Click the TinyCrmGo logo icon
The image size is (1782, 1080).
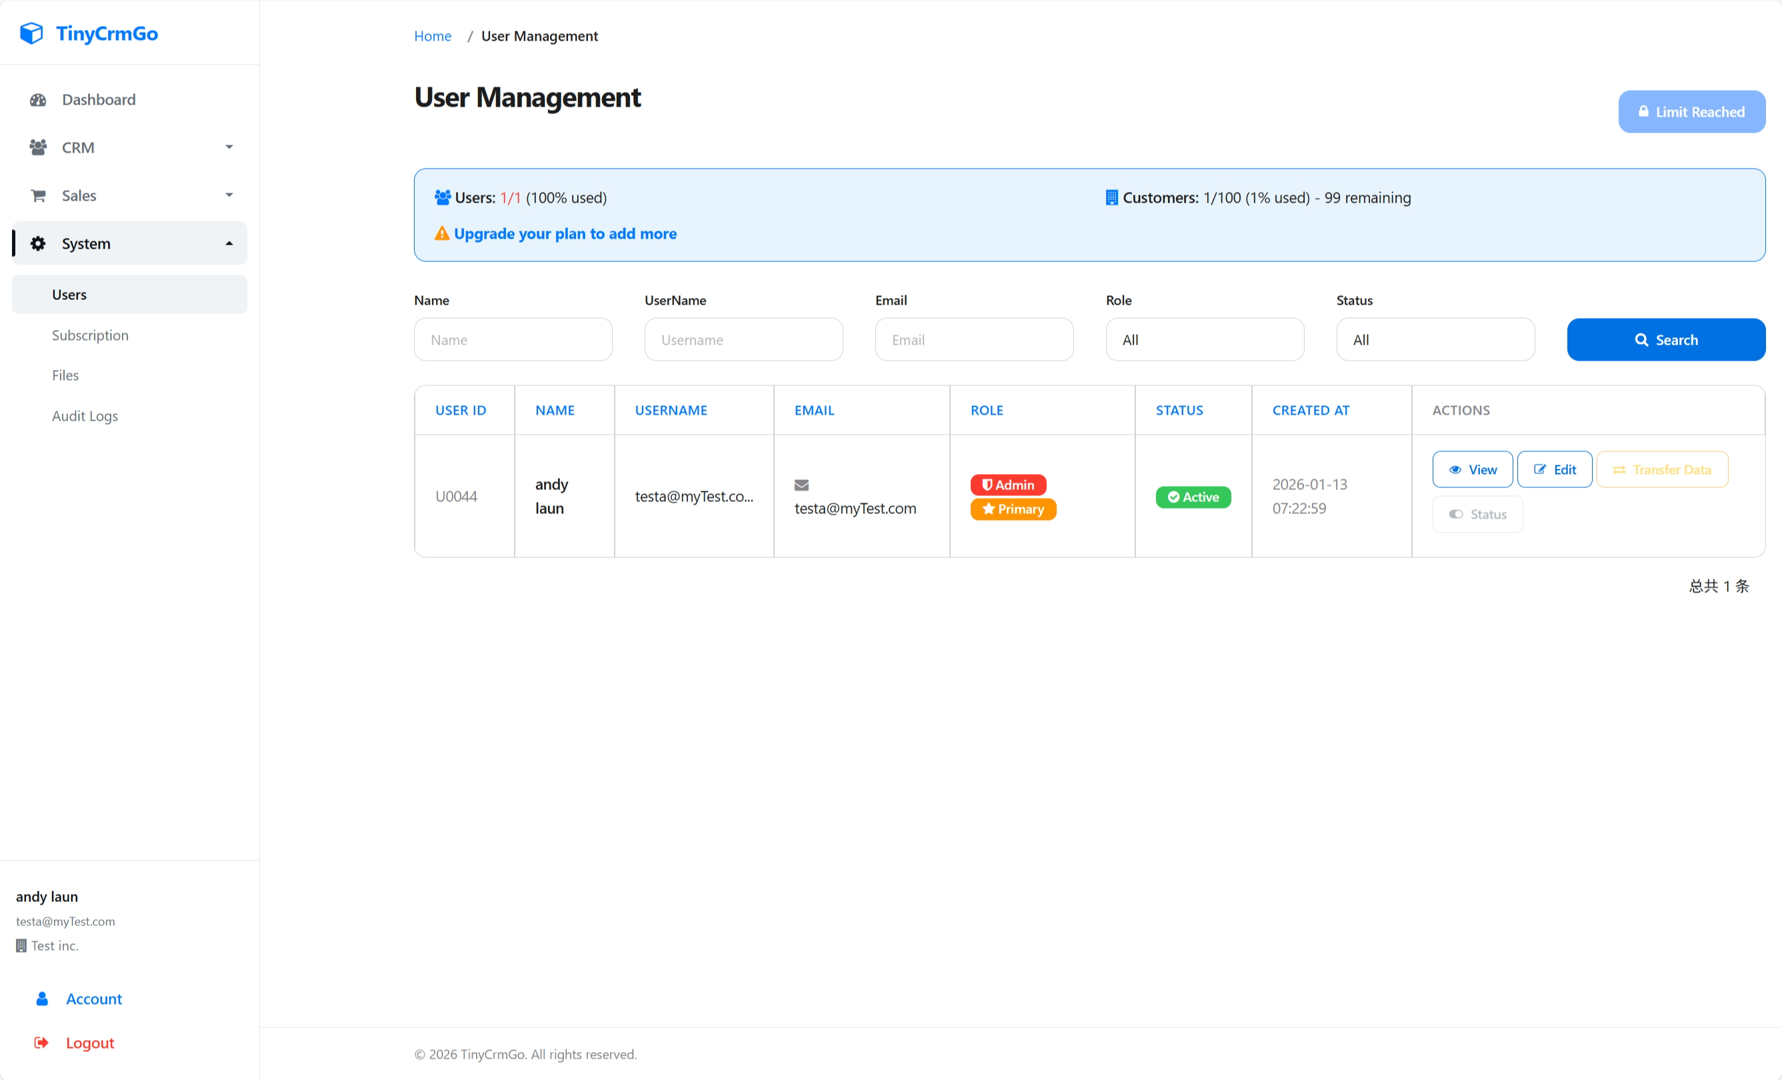pos(31,33)
